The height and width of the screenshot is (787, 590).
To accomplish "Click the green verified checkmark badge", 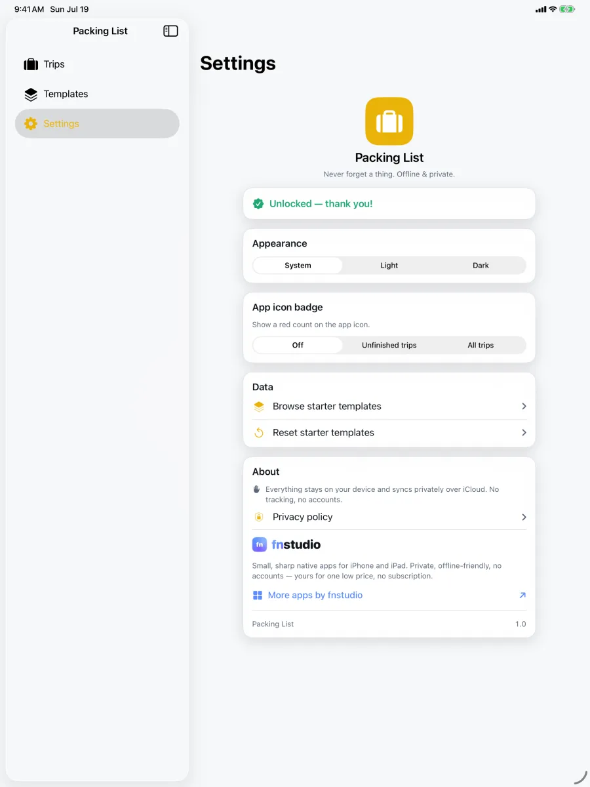I will (x=258, y=204).
